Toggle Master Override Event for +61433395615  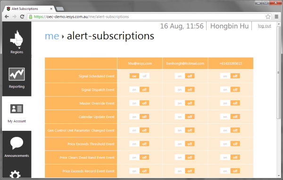[x=230, y=103]
